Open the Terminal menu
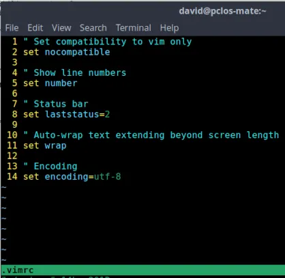The height and width of the screenshot is (278, 285). (134, 28)
